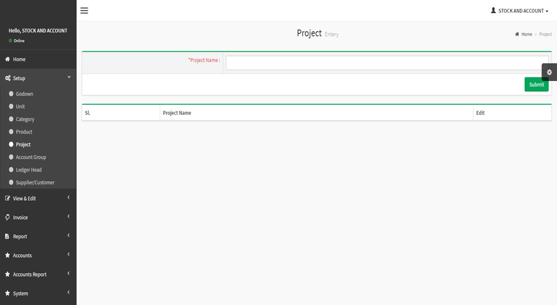Viewport: 557px width, 305px height.
Task: Expand the Accounts menu chevron
Action: pos(69,254)
